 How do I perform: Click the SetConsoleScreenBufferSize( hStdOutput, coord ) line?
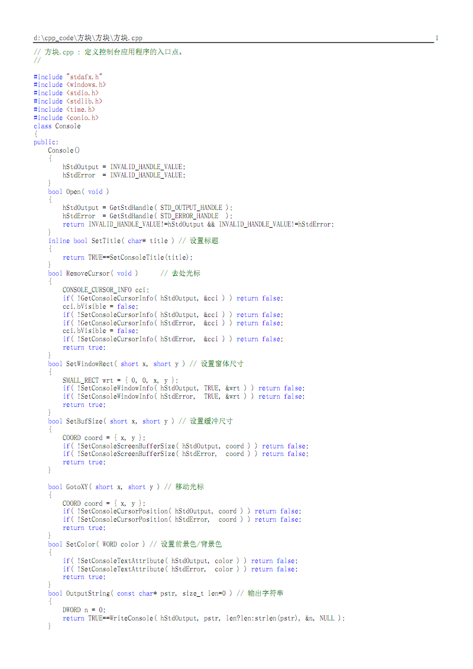pyautogui.click(x=186, y=446)
